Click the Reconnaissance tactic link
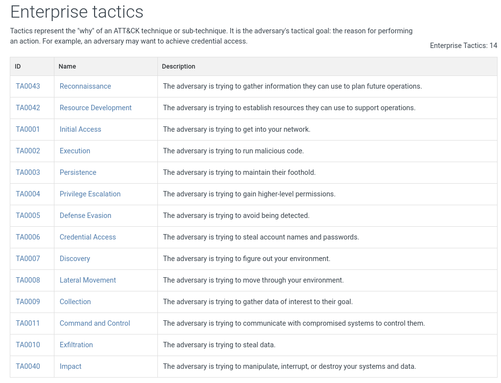 pyautogui.click(x=85, y=86)
